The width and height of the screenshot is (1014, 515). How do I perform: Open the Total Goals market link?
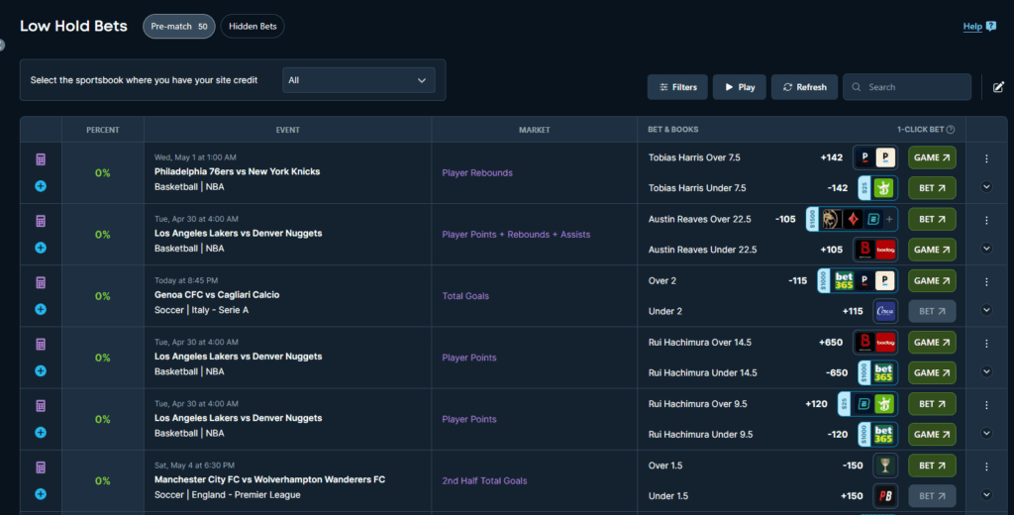pos(465,296)
